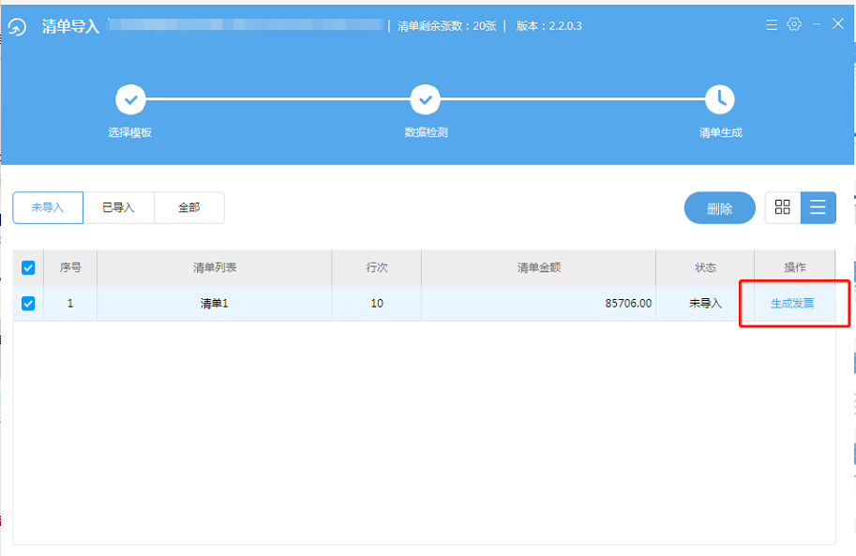
Task: Minimize the 清单导入 window
Action: coord(817,24)
